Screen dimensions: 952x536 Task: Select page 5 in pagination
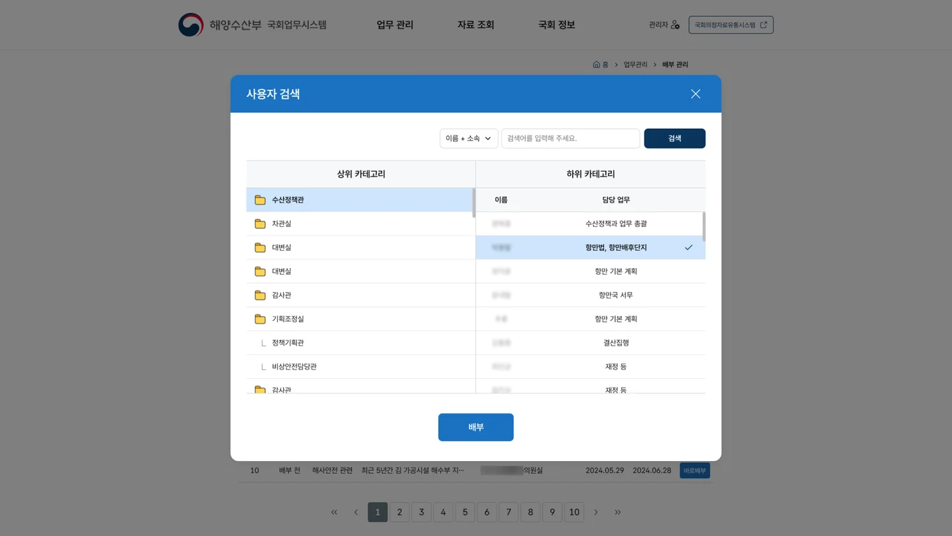click(465, 512)
